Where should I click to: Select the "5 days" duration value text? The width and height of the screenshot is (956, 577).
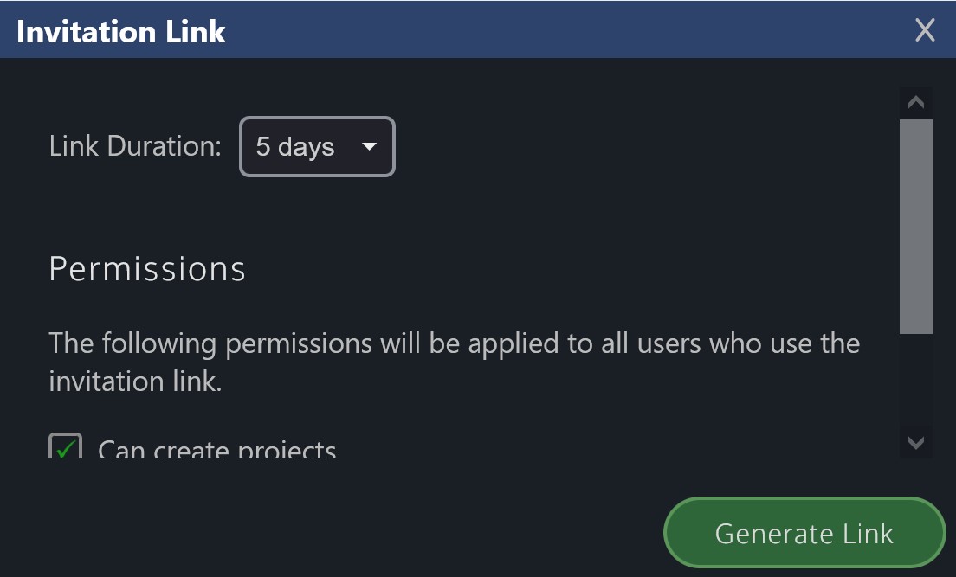(295, 147)
